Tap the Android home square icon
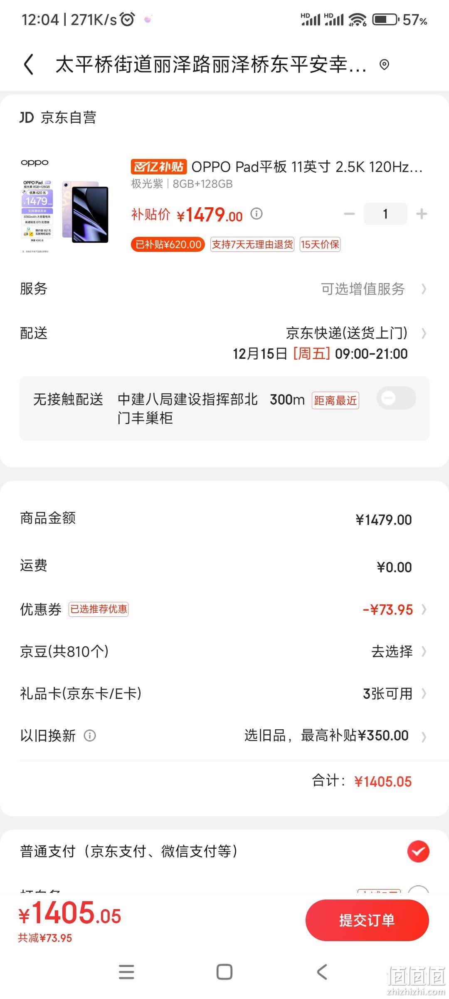449x999 pixels. (224, 972)
